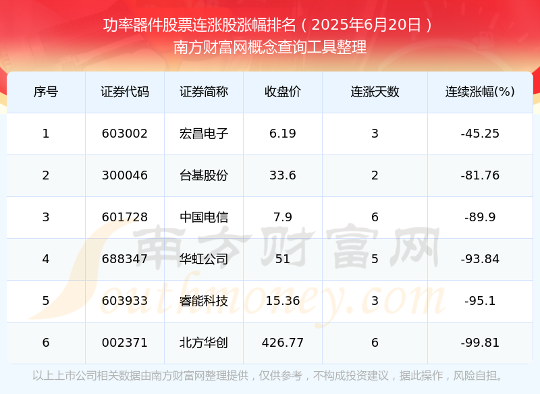
Task: Select the 收盘价 column header
Action: (x=283, y=92)
